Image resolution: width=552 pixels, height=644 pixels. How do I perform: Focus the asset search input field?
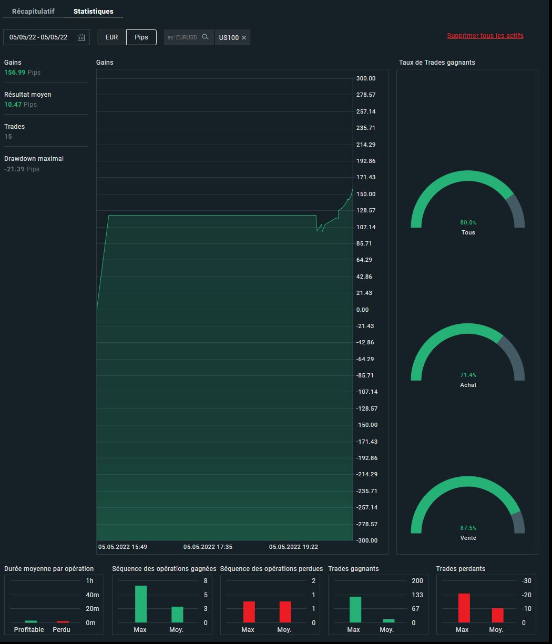coord(182,37)
